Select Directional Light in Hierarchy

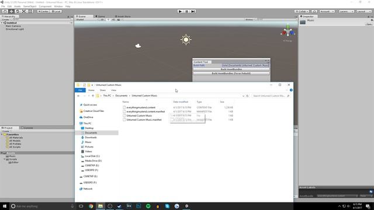pyautogui.click(x=15, y=29)
